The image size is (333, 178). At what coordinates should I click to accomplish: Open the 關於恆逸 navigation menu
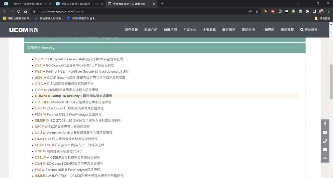click(x=248, y=30)
